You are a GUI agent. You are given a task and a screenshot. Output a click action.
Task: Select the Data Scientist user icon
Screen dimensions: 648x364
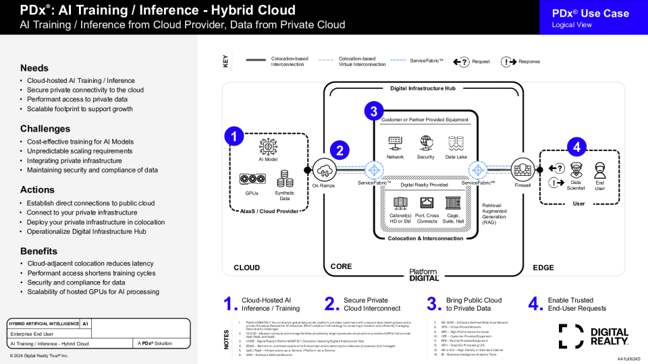(576, 169)
